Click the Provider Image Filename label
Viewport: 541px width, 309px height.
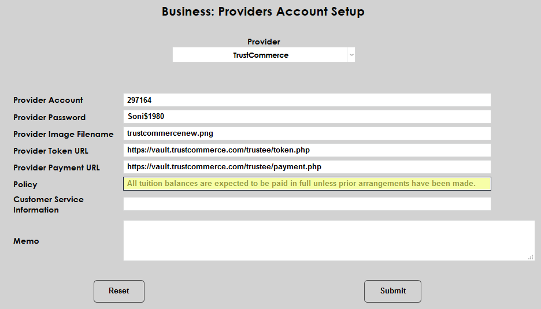[x=64, y=134]
